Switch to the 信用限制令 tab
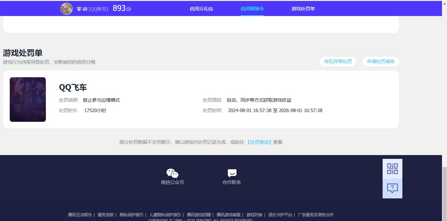Image resolution: width=447 pixels, height=221 pixels. [x=252, y=8]
